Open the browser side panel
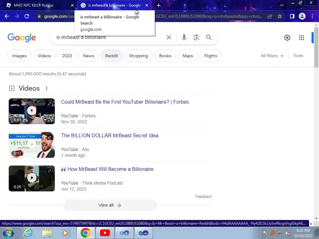 pyautogui.click(x=292, y=16)
